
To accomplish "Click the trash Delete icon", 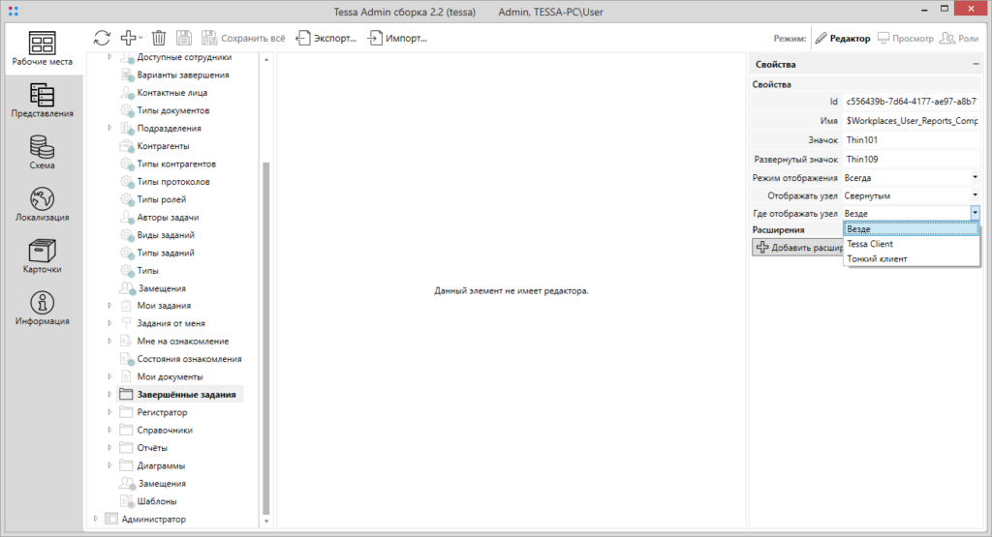I will click(159, 38).
